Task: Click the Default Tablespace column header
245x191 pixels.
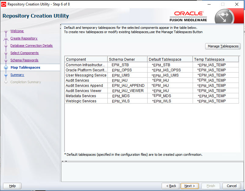Action: click(170, 60)
